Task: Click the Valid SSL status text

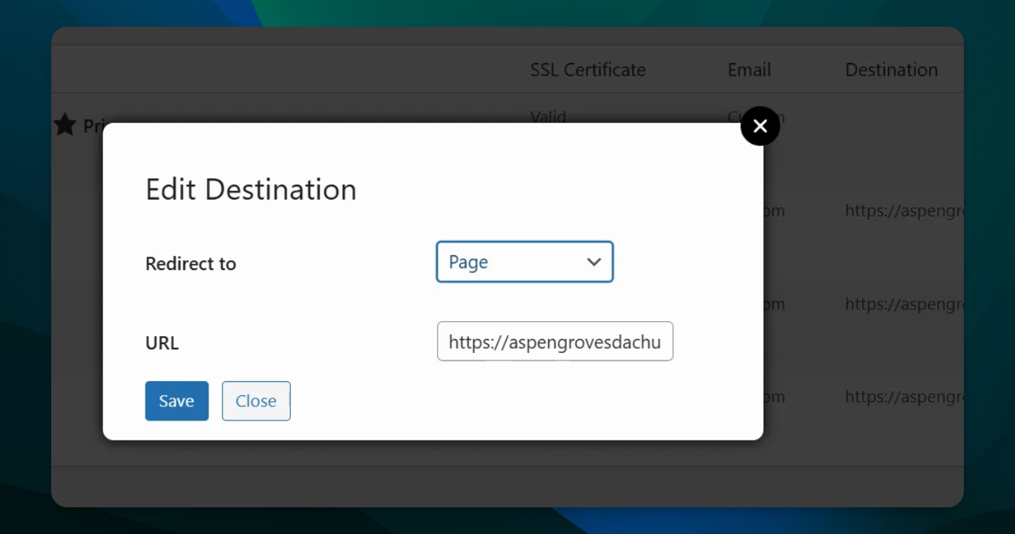Action: point(548,116)
